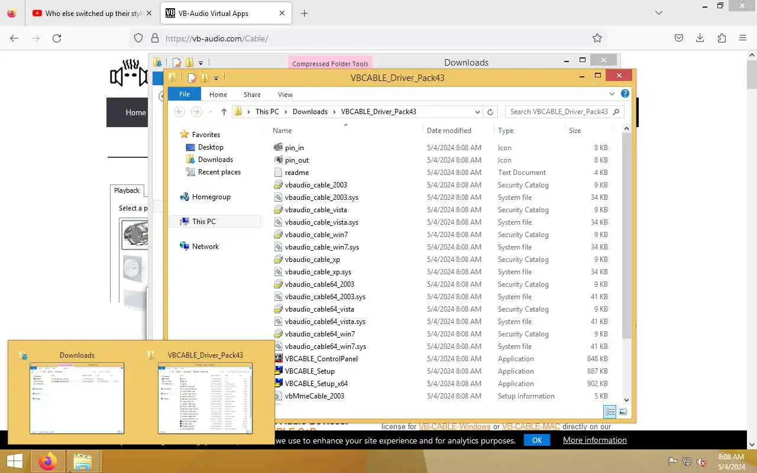List all Firefox tabs dropdown

click(659, 13)
